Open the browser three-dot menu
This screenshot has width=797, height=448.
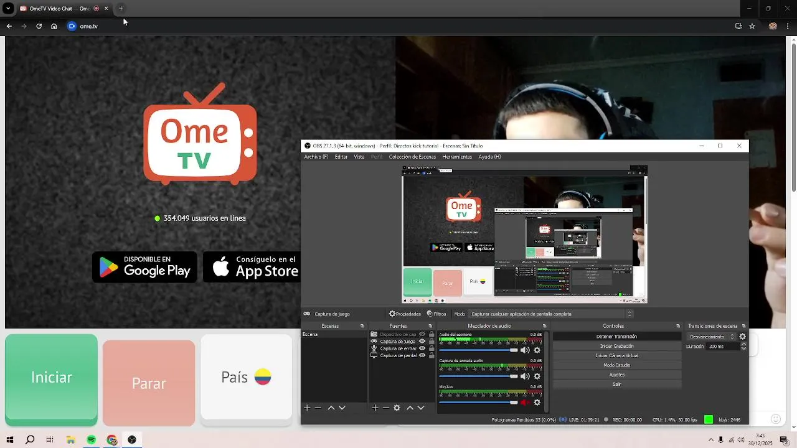tap(788, 26)
